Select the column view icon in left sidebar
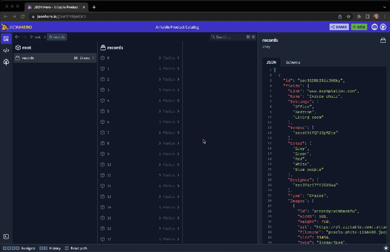Image resolution: width=390 pixels, height=252 pixels. point(6,39)
